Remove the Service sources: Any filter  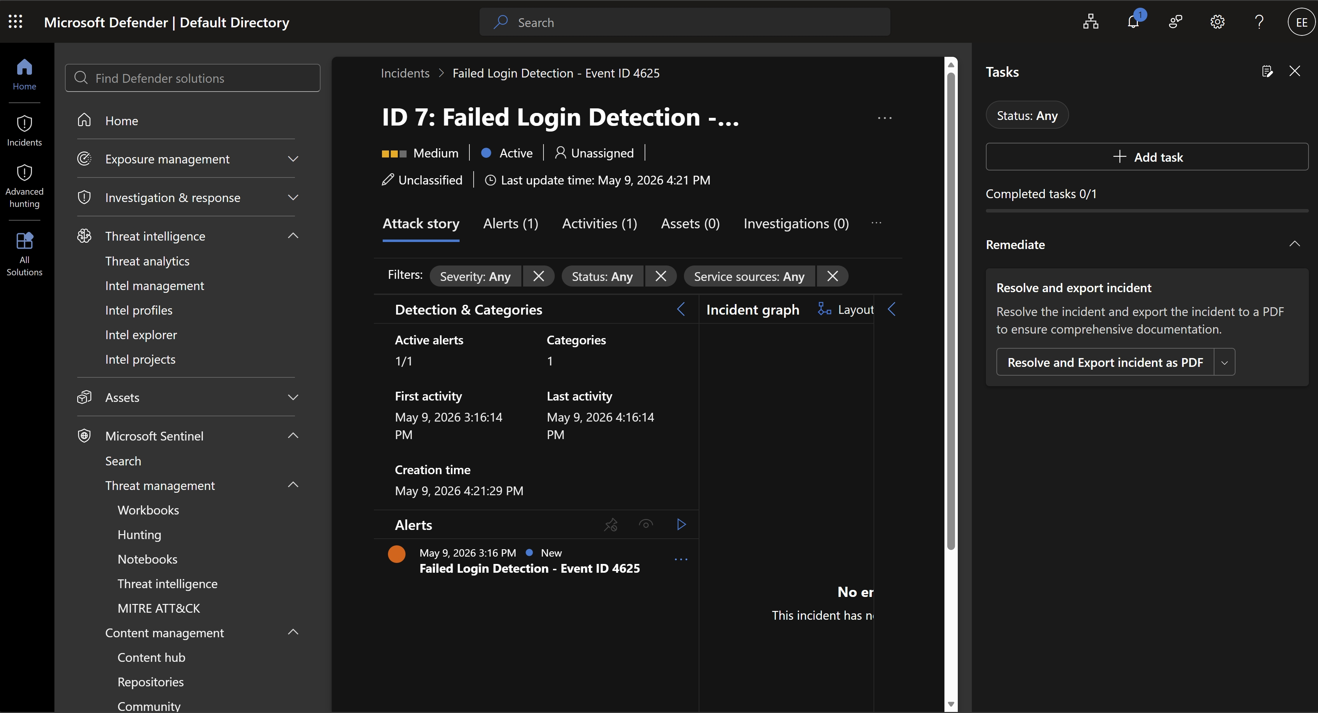coord(832,276)
